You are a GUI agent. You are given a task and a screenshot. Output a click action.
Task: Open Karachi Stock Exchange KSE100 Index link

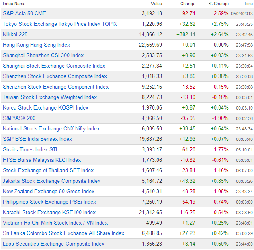[x=49, y=213]
